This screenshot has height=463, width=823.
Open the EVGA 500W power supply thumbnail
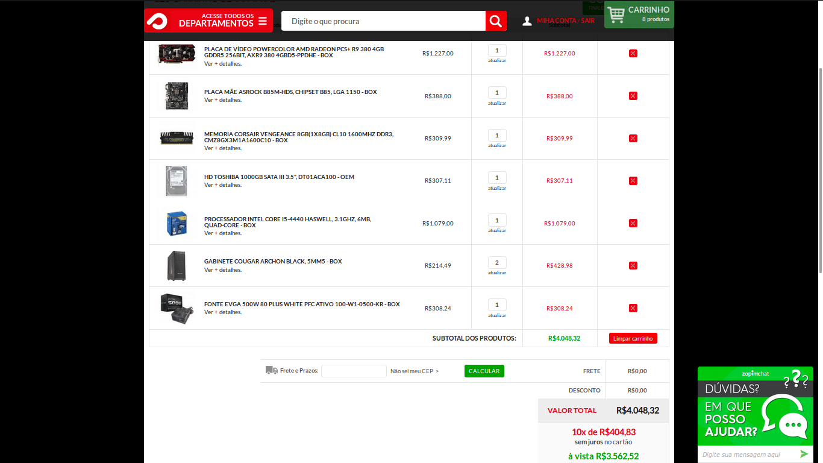[177, 308]
